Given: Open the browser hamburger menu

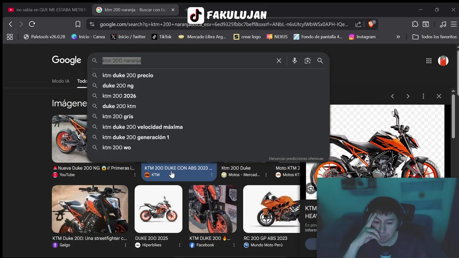Looking at the screenshot, I should click(x=454, y=24).
